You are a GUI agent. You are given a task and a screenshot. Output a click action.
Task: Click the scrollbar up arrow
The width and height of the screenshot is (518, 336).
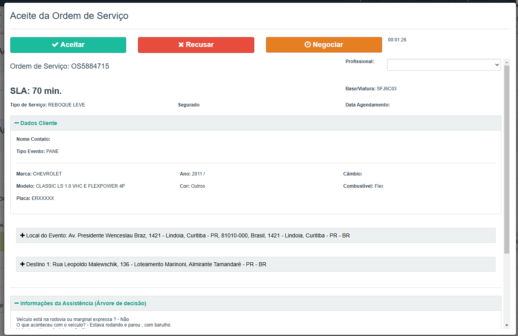[507, 62]
